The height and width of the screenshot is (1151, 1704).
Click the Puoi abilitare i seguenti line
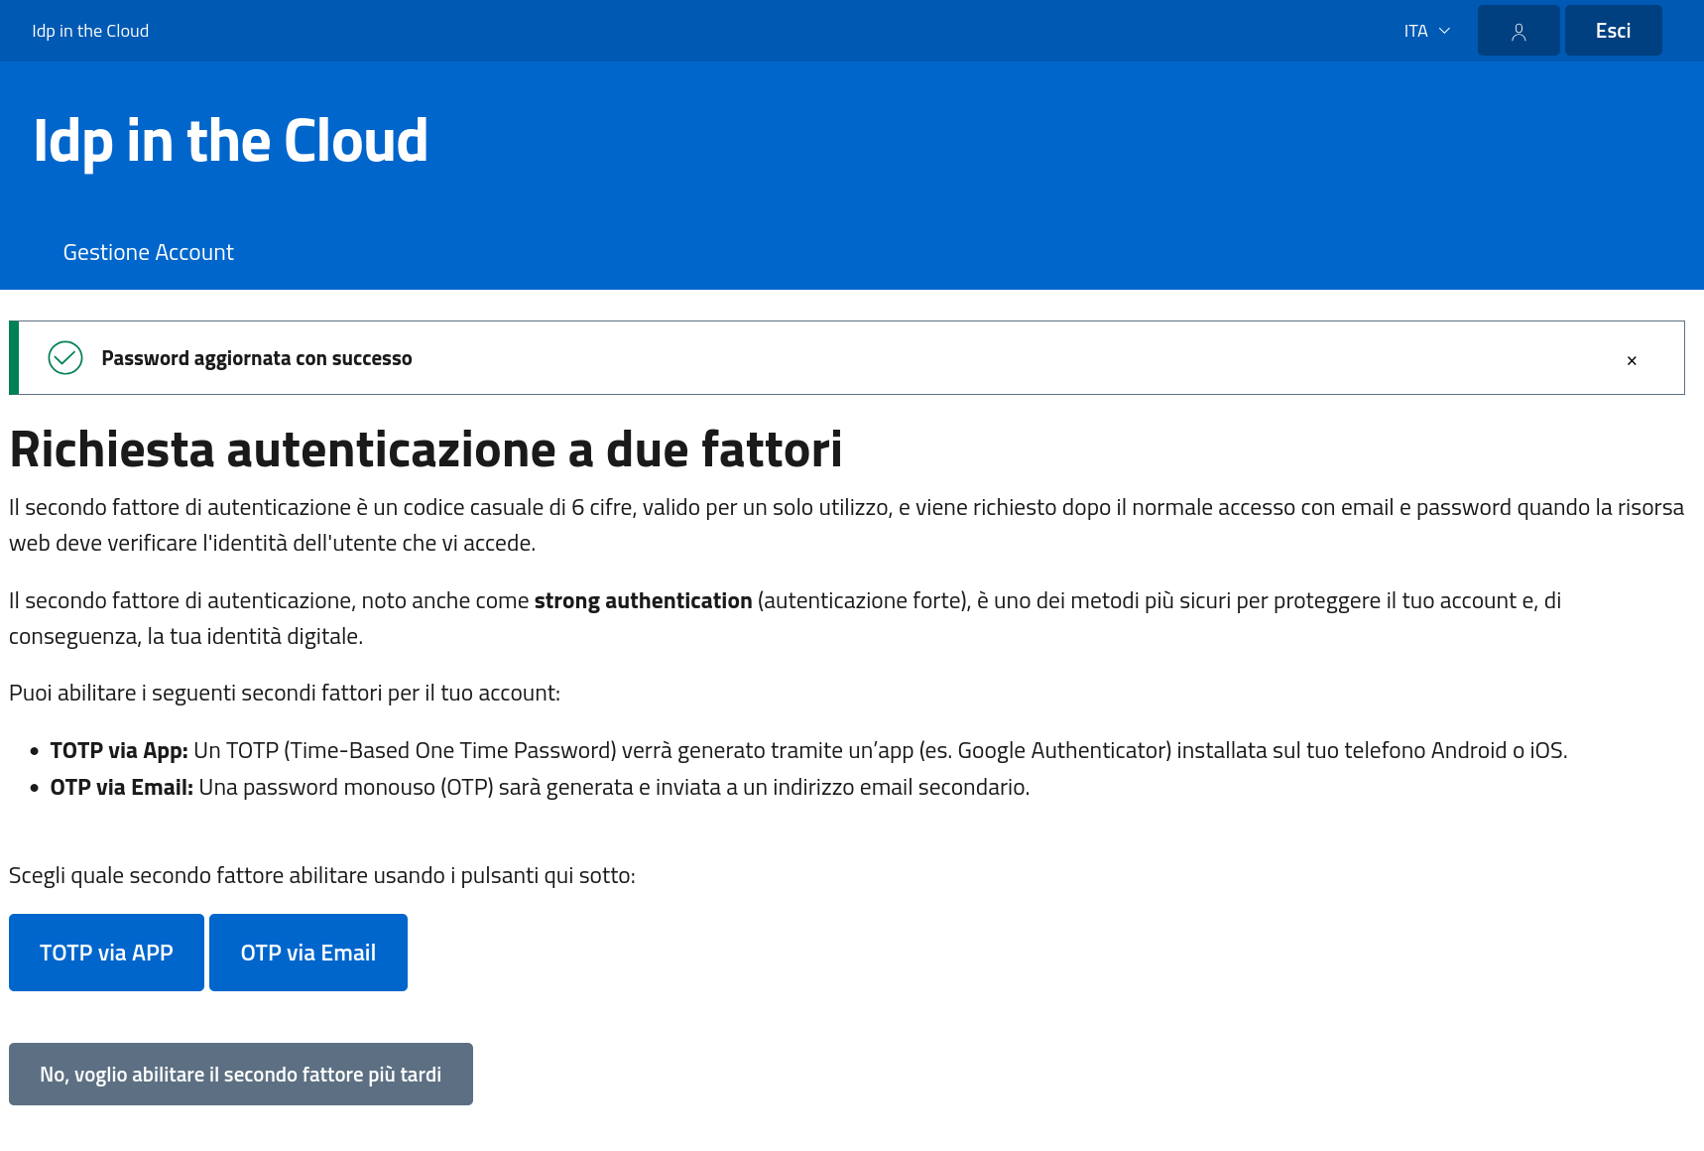285,693
